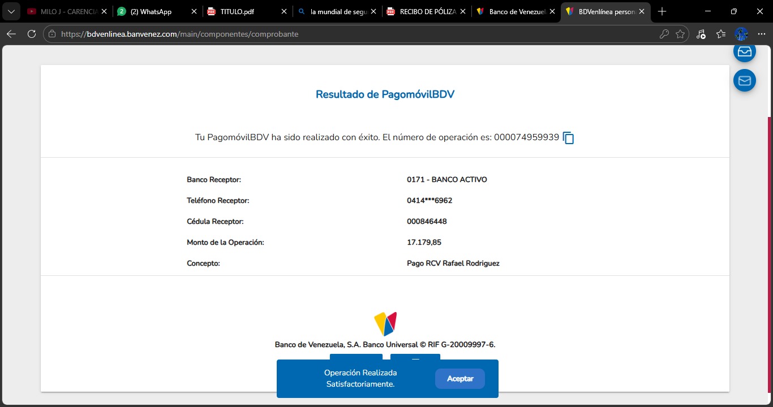This screenshot has width=773, height=407.
Task: Click the blue inbox tray floating button
Action: tap(744, 52)
